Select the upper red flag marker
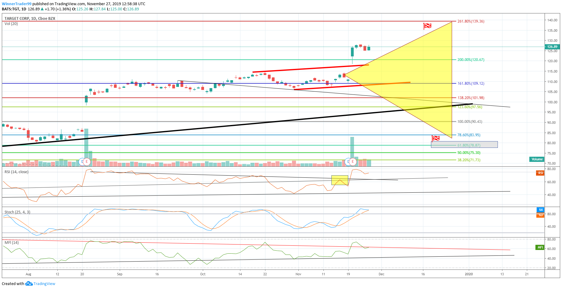This screenshot has height=289, width=562. coord(427,26)
